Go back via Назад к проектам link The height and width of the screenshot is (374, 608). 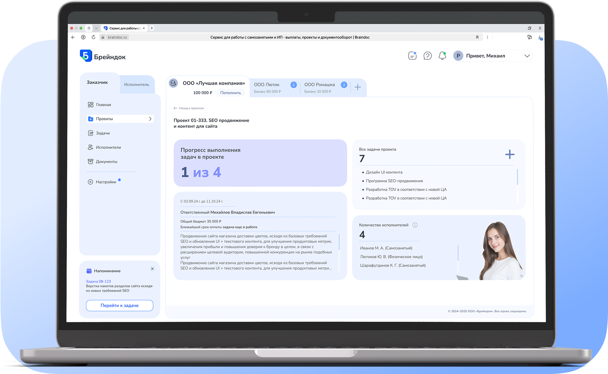click(x=188, y=108)
